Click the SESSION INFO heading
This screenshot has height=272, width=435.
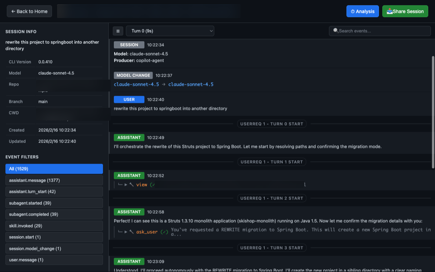pos(21,32)
